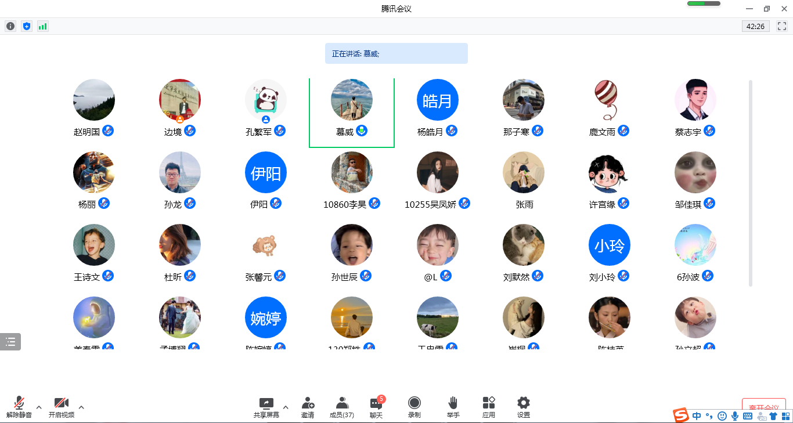Click the red 离开会议 leave button
The width and height of the screenshot is (793, 423).
tap(763, 407)
